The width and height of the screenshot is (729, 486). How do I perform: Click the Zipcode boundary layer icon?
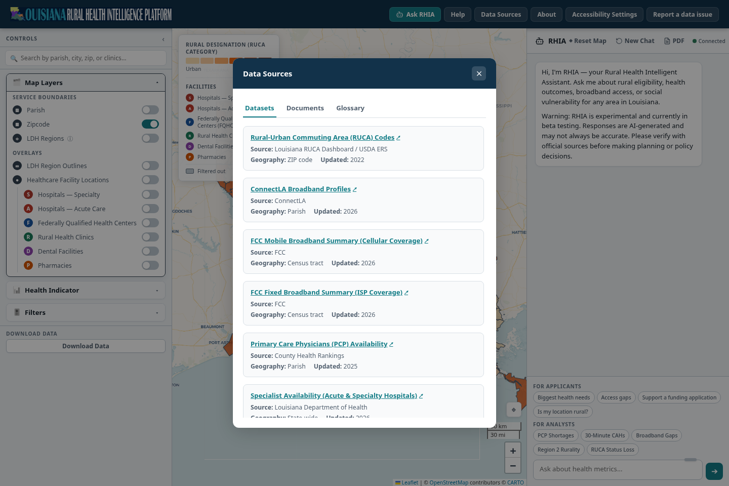point(17,124)
